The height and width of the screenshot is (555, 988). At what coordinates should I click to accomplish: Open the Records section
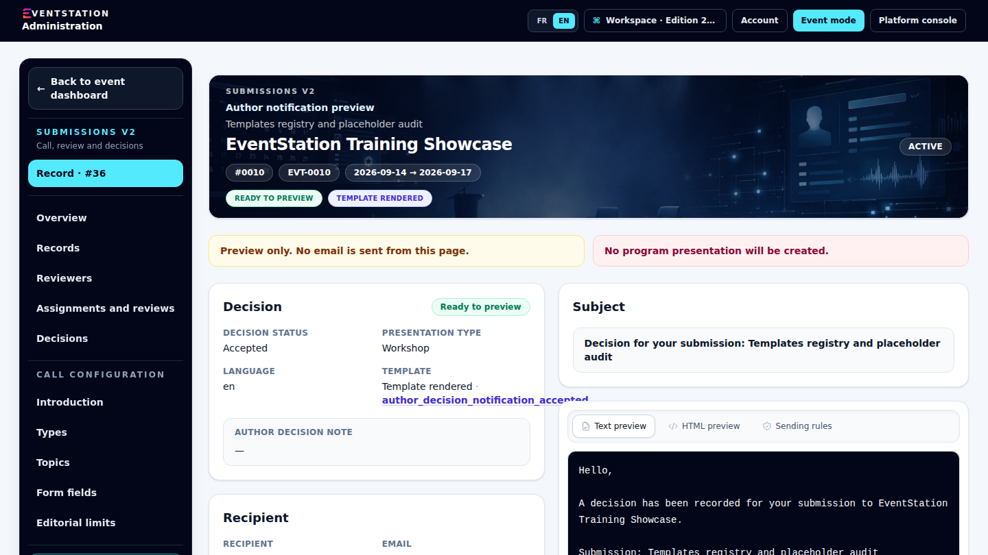[x=106, y=248]
